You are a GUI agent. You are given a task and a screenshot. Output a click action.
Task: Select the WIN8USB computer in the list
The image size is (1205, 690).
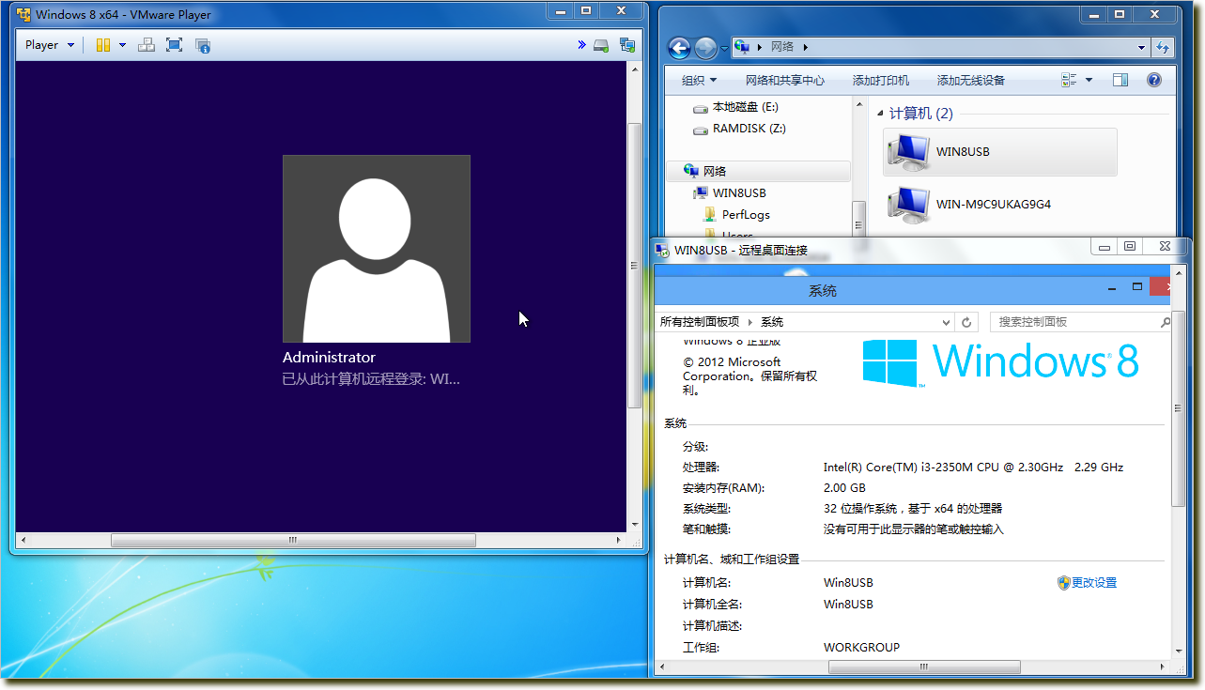1000,151
